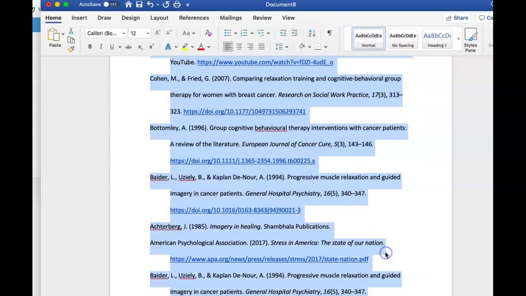Click the Paste clipboard icon
526x296 pixels.
pos(53,35)
